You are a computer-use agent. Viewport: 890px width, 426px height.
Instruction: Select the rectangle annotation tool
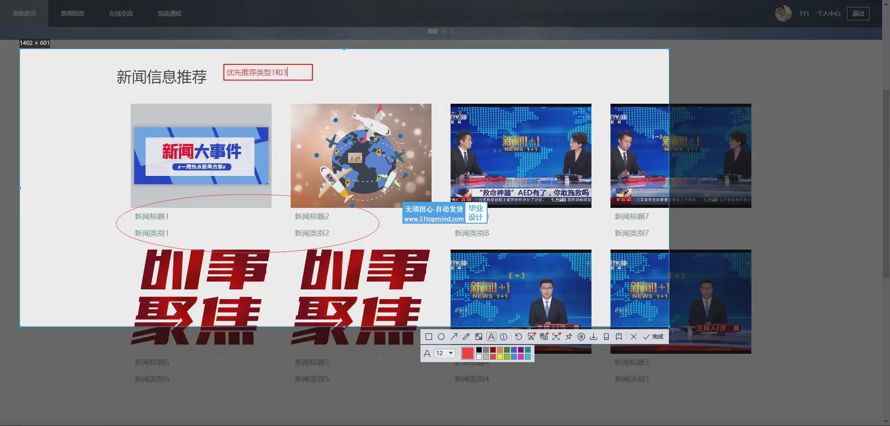coord(429,337)
